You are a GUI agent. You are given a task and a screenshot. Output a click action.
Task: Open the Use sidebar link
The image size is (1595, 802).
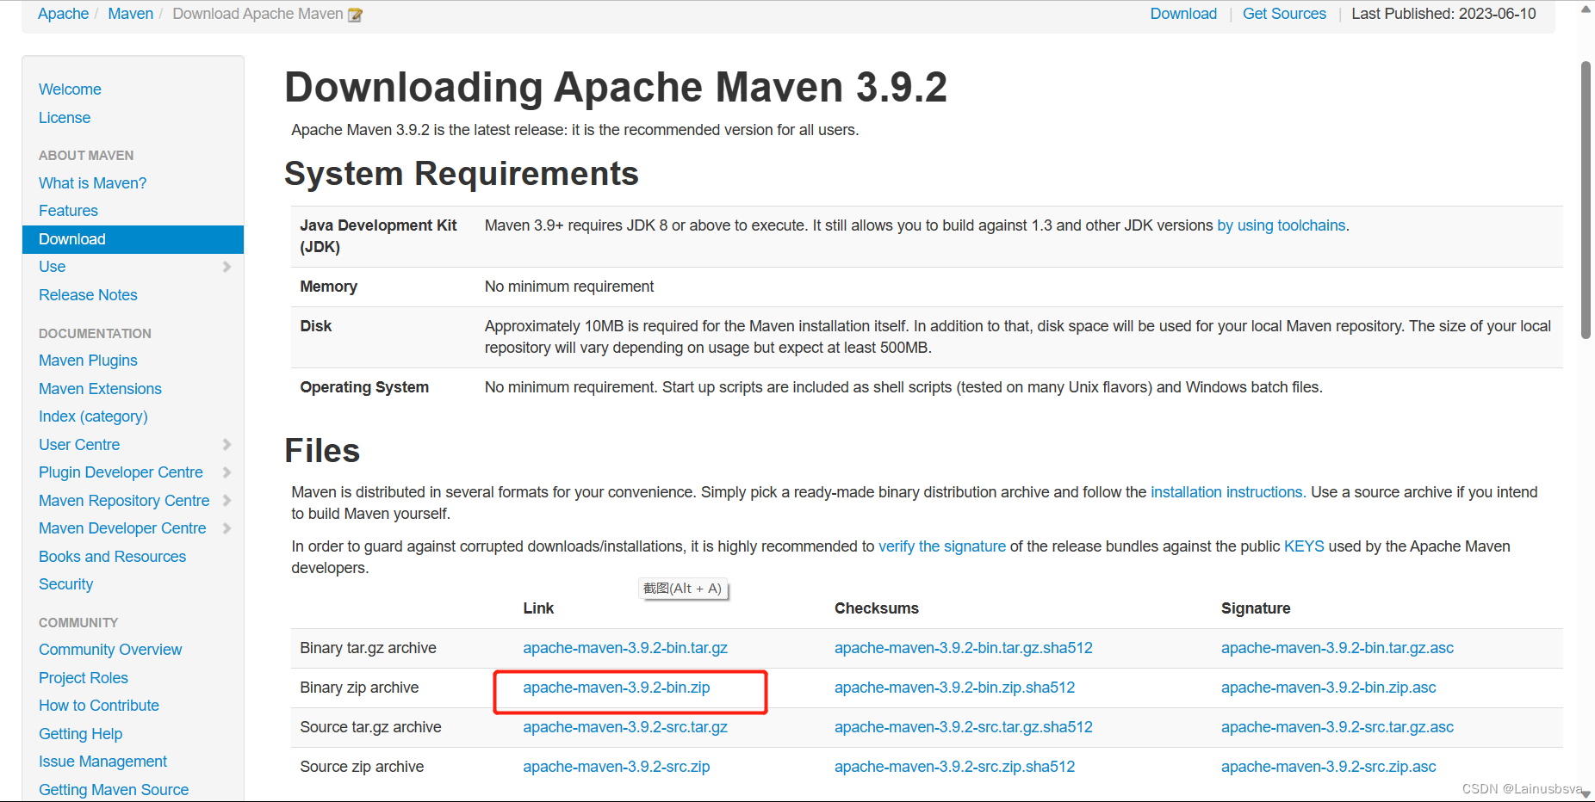[x=52, y=267]
